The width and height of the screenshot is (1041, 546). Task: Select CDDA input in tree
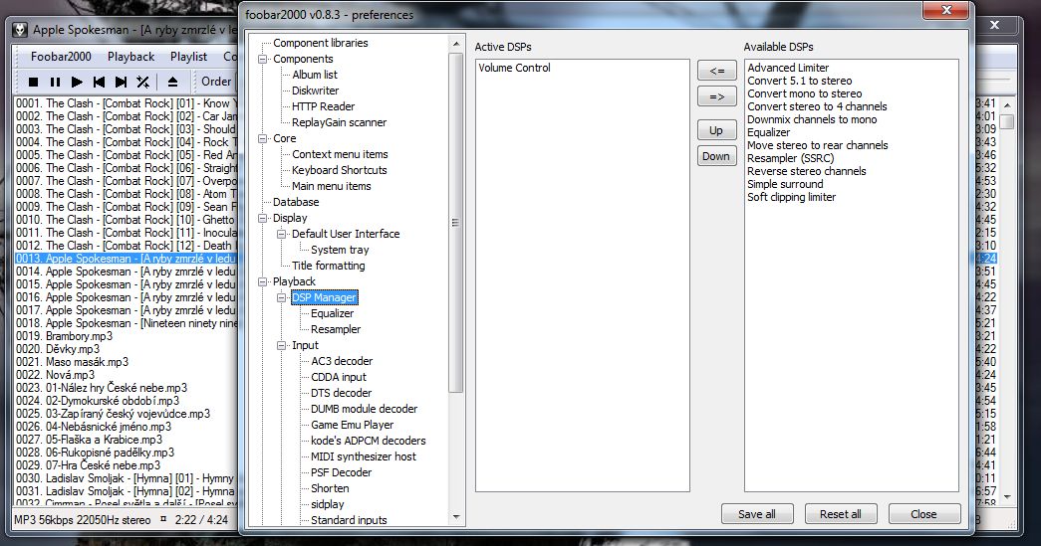(339, 377)
